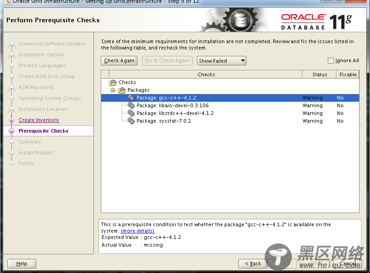The width and height of the screenshot is (370, 273).
Task: Click the Packages folder icon
Action: [122, 90]
